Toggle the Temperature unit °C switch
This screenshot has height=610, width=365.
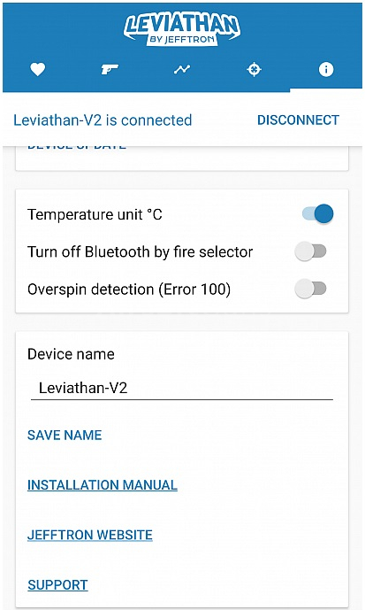[317, 214]
